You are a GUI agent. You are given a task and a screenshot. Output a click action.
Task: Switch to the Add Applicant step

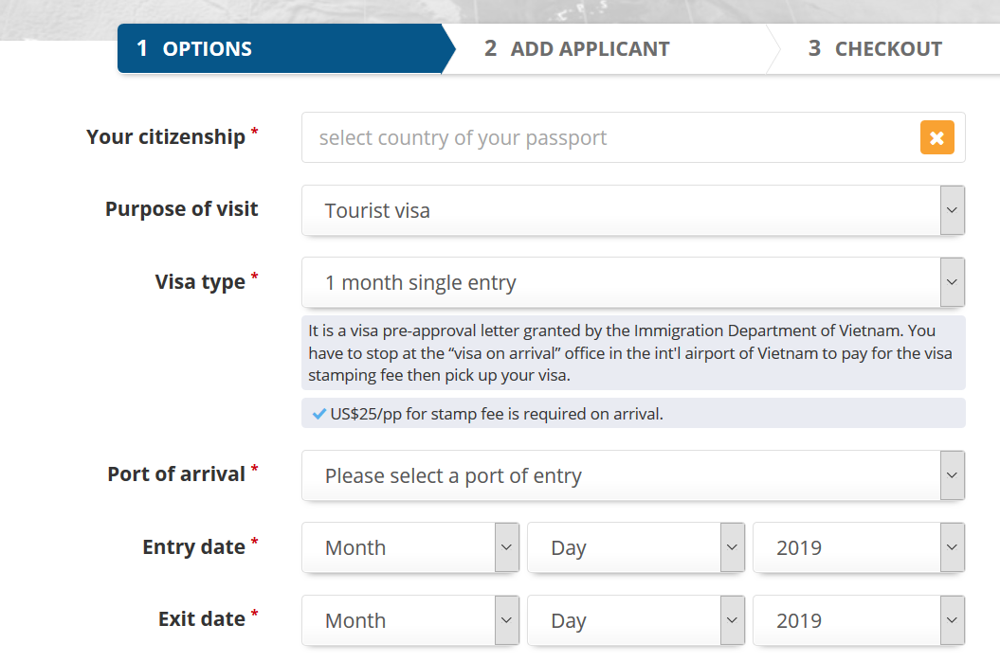pyautogui.click(x=590, y=49)
